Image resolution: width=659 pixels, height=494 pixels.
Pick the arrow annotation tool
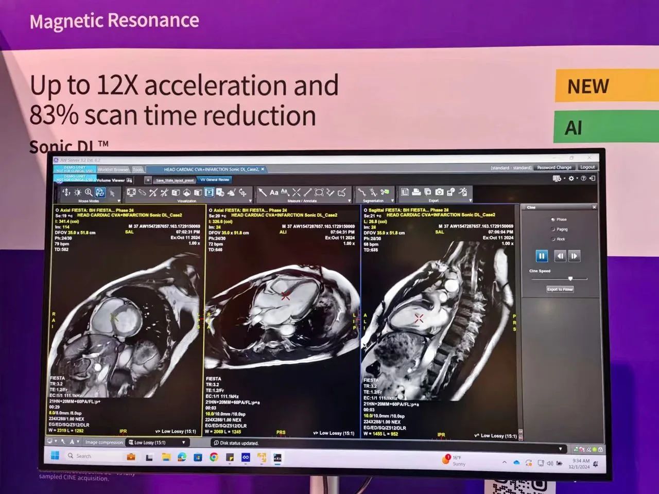pos(263,192)
